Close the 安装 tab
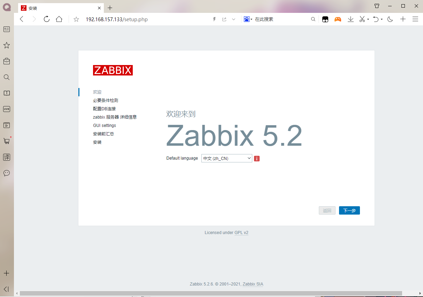This screenshot has width=423, height=297. pos(99,8)
